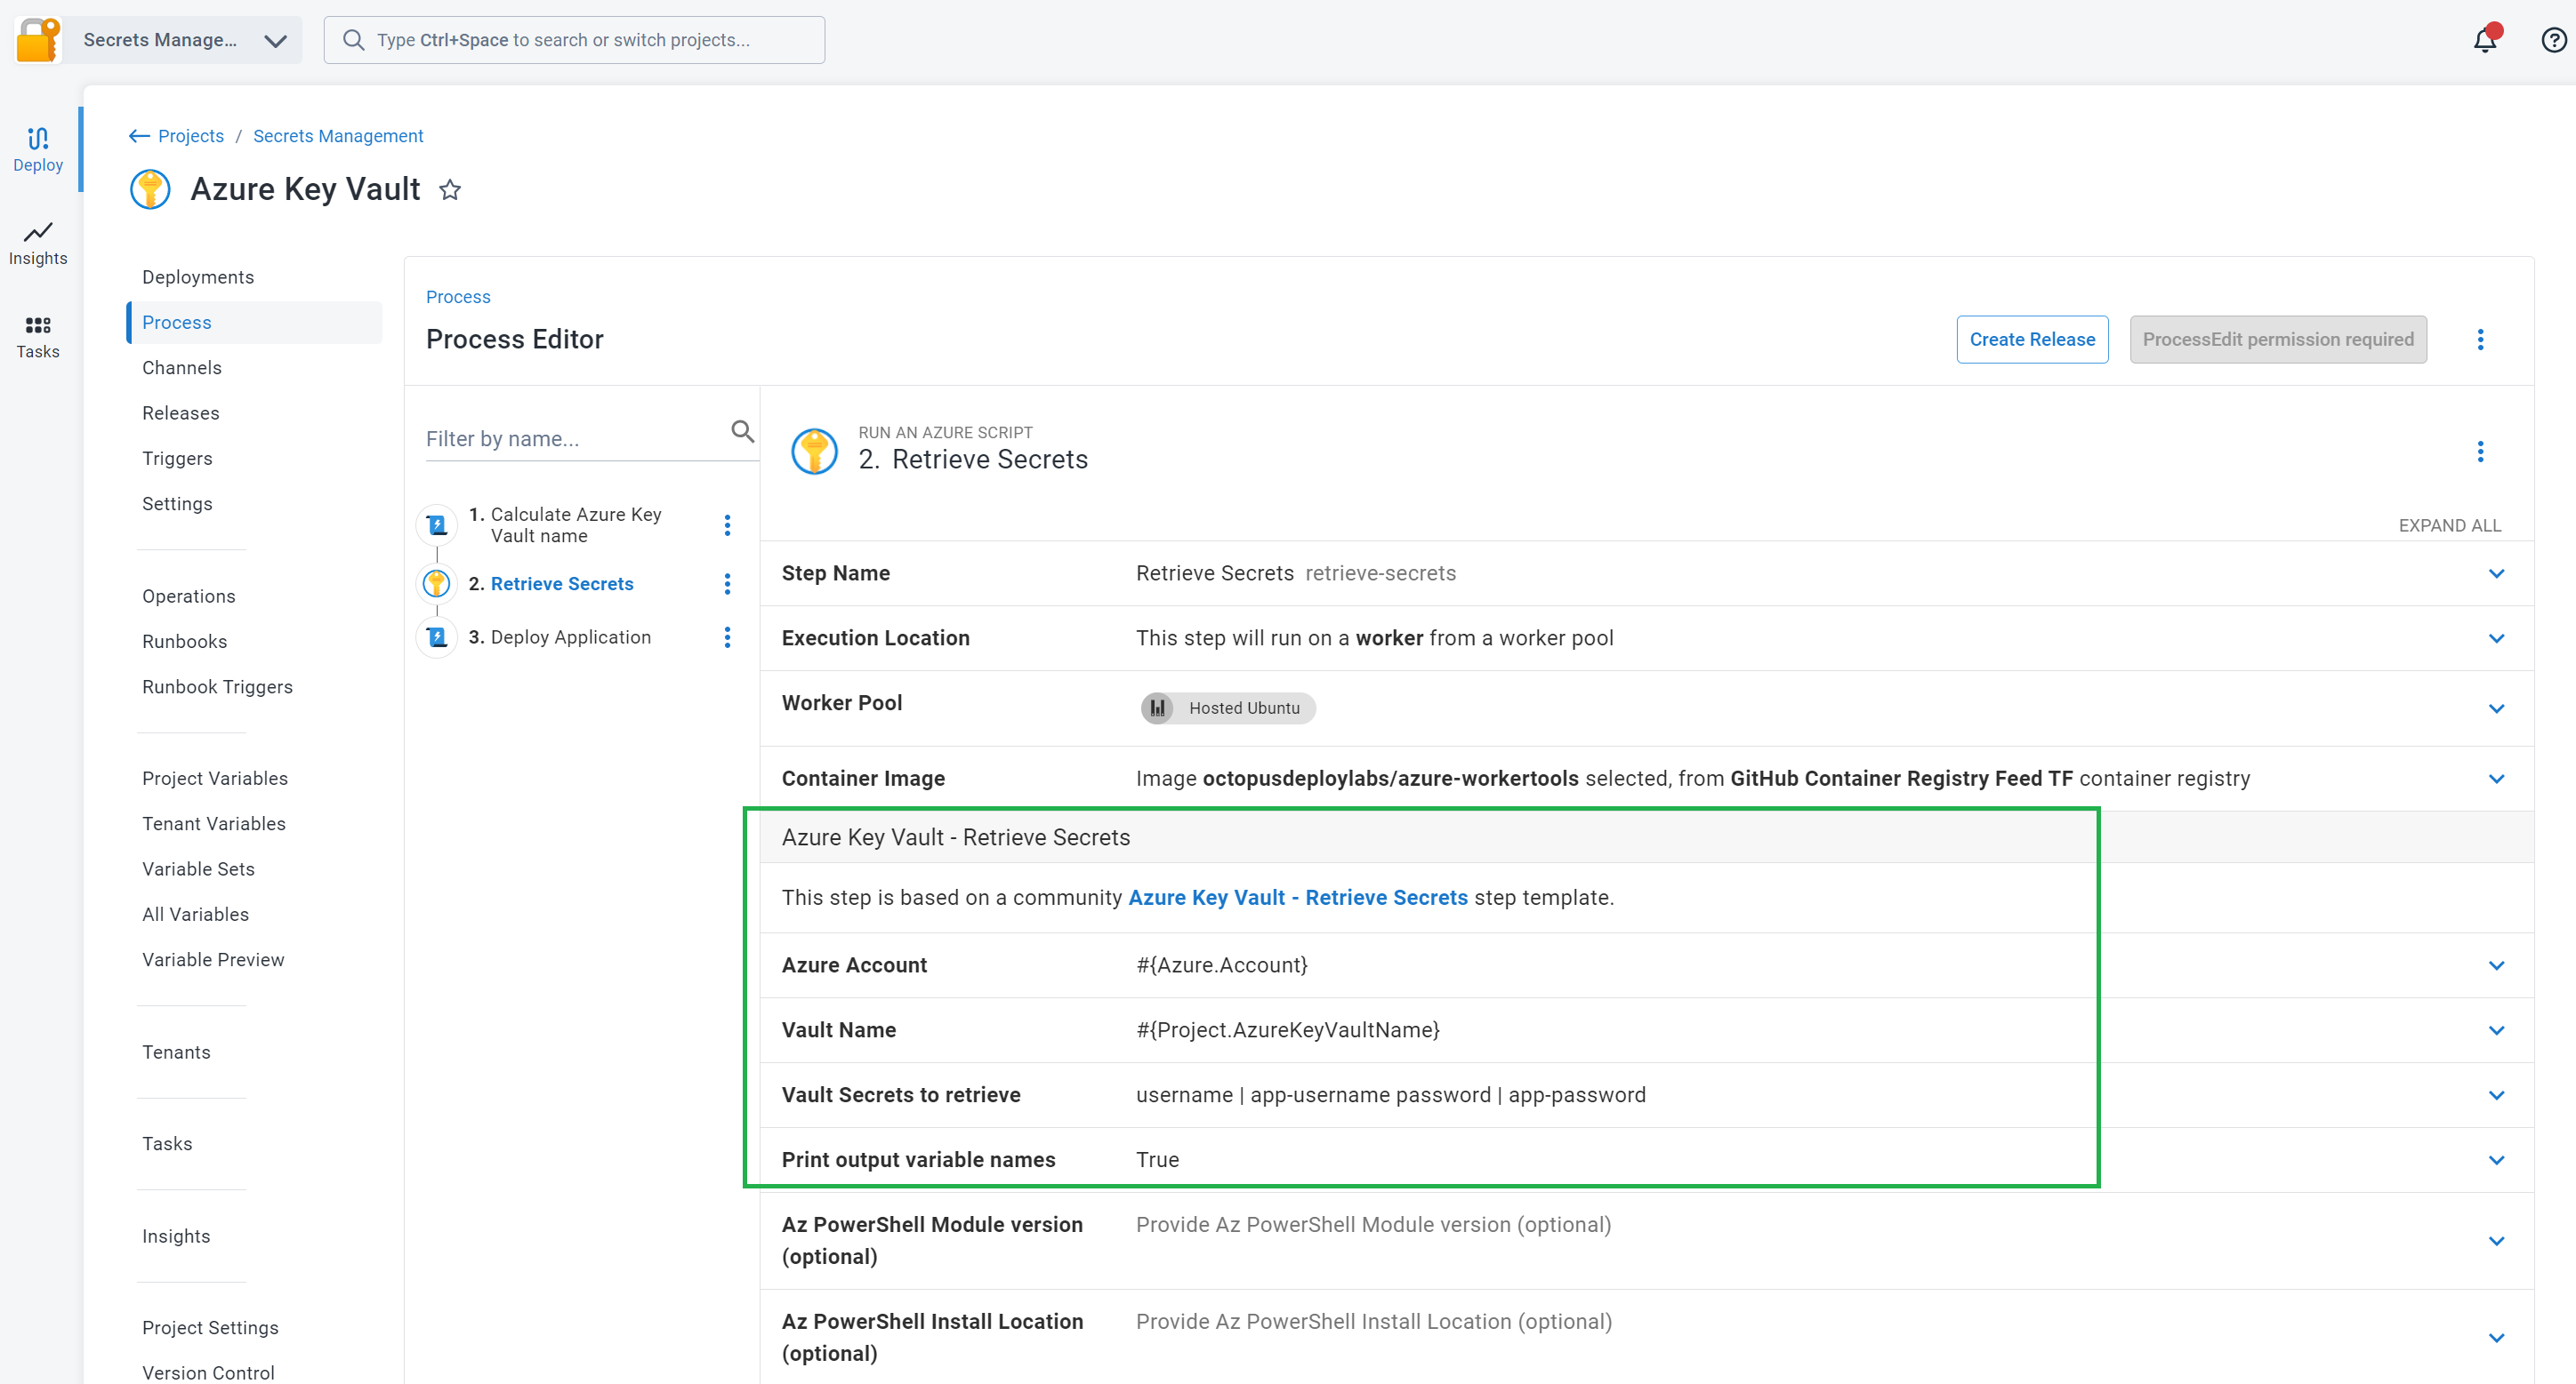Viewport: 2576px width, 1384px height.
Task: Click ProcessEdit permission required button
Action: [x=2278, y=340]
